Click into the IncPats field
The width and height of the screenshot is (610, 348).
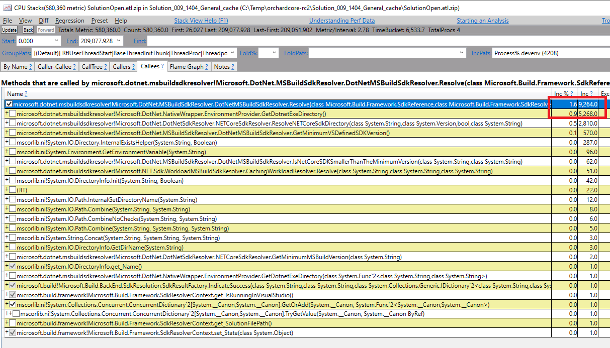pyautogui.click(x=551, y=53)
